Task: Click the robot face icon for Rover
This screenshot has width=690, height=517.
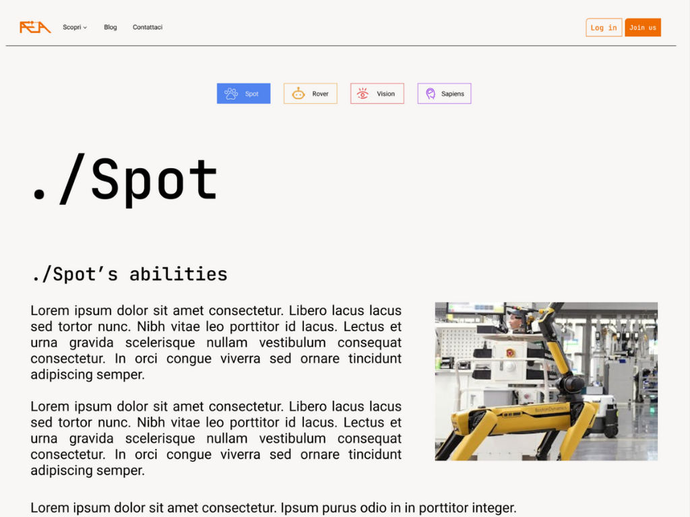Action: pos(298,94)
